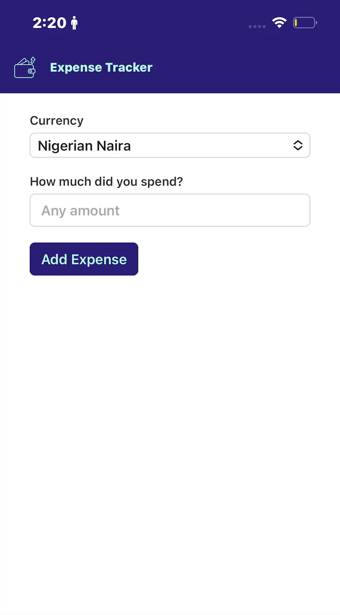Select the Nigerian Naira text in selector
This screenshot has width=340, height=615.
point(84,146)
